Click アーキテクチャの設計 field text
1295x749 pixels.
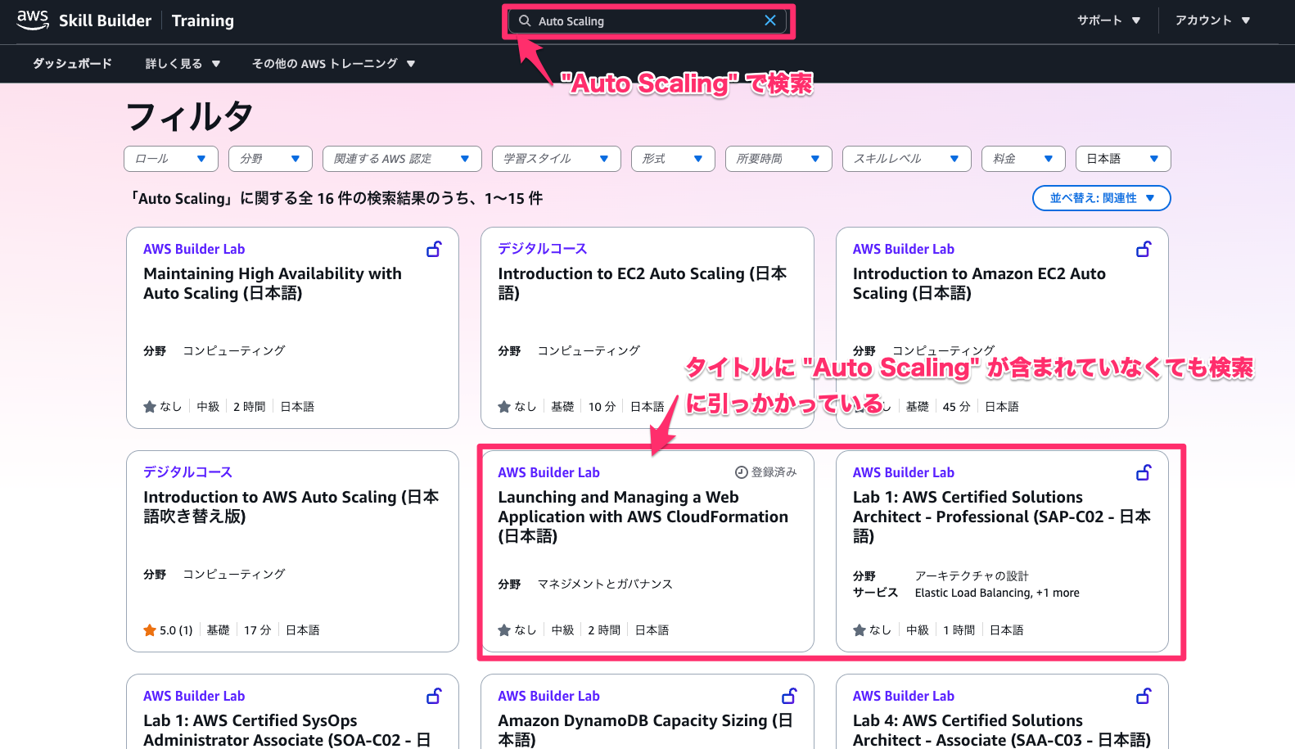pyautogui.click(x=972, y=576)
